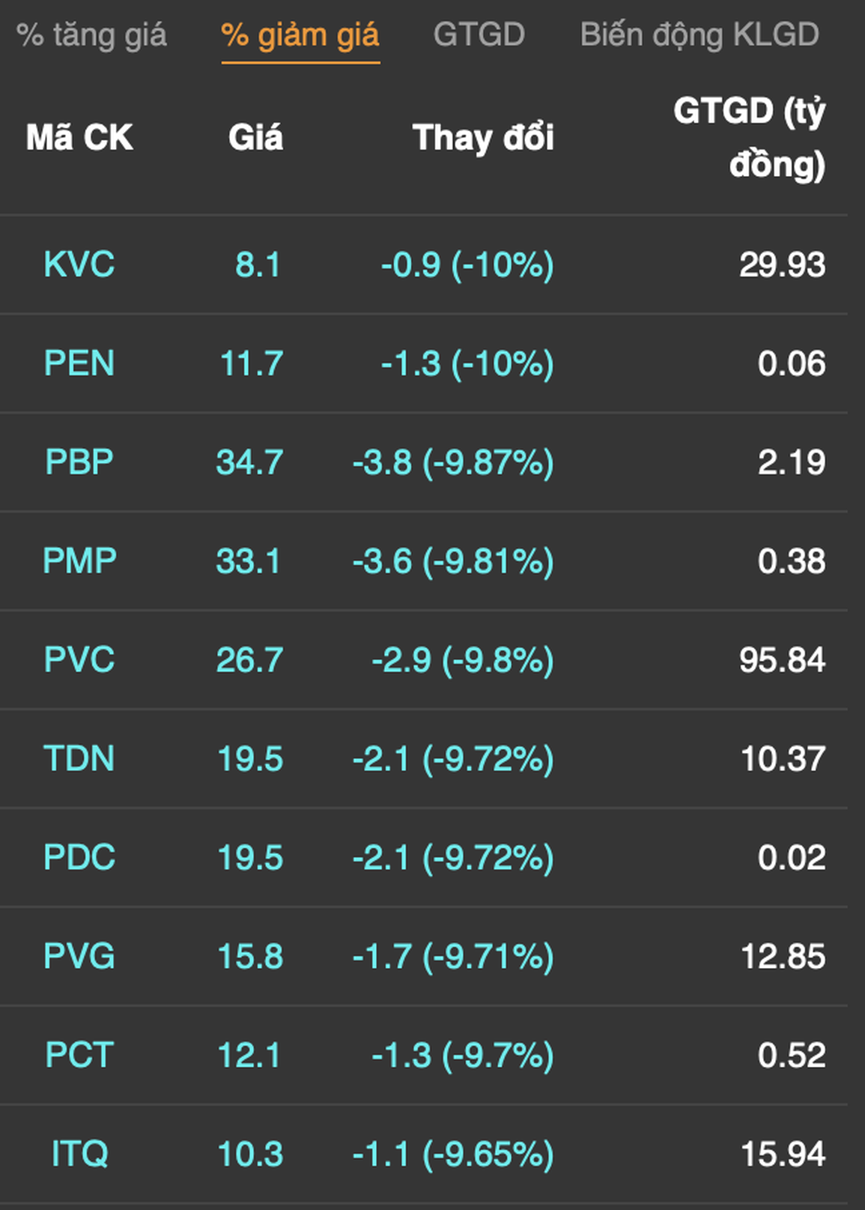Sort by the Giá column header

coord(255,138)
